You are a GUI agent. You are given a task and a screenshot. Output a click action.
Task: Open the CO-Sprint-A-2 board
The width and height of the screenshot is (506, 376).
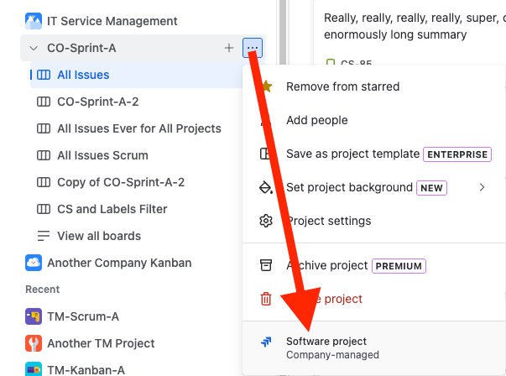coord(97,102)
